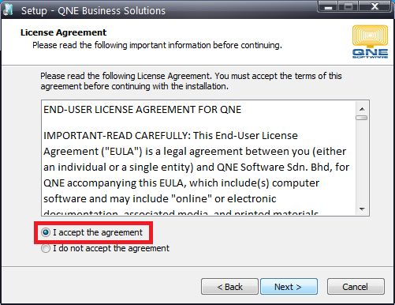Click the setup installer icon in title bar

coord(8,10)
